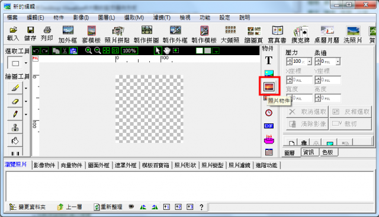Click the scissors cut icon

tap(65, 50)
